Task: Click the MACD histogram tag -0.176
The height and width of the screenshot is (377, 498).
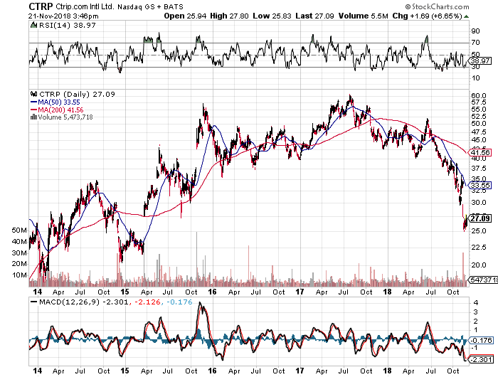Action: tap(481, 341)
